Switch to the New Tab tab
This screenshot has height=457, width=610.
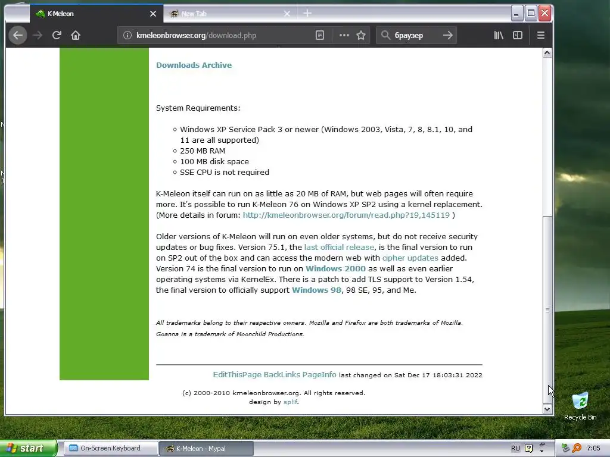[231, 14]
